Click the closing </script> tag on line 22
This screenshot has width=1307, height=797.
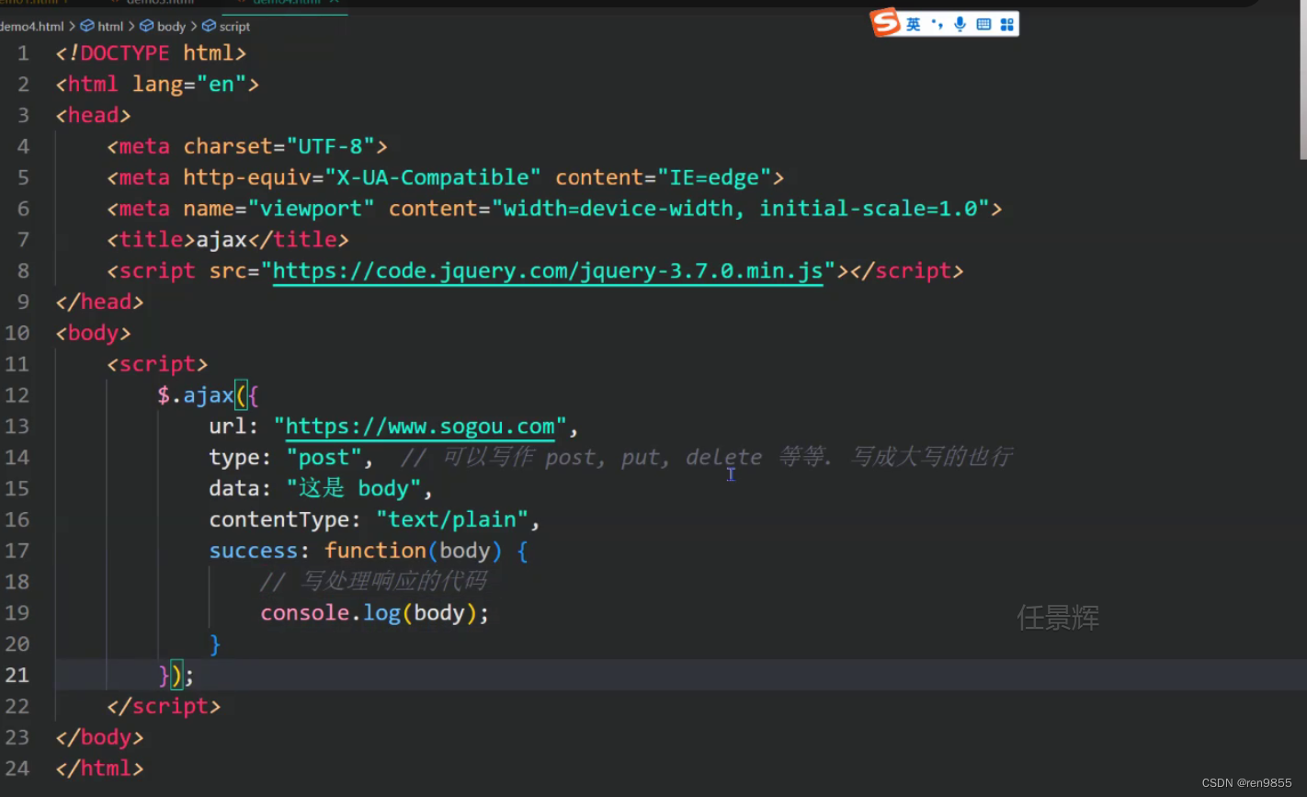(164, 706)
